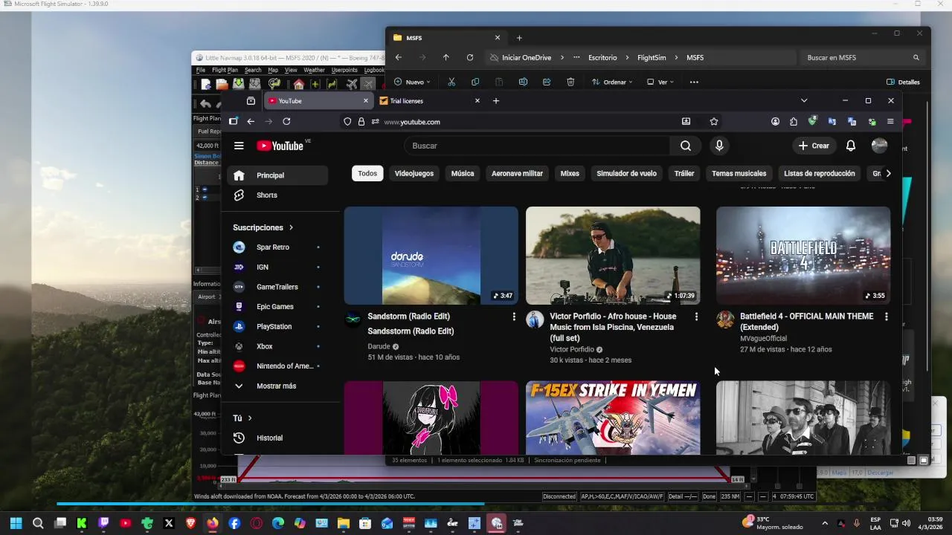Open the Weather menu in Little Navmap
Screen dimensions: 952x535
(314, 70)
